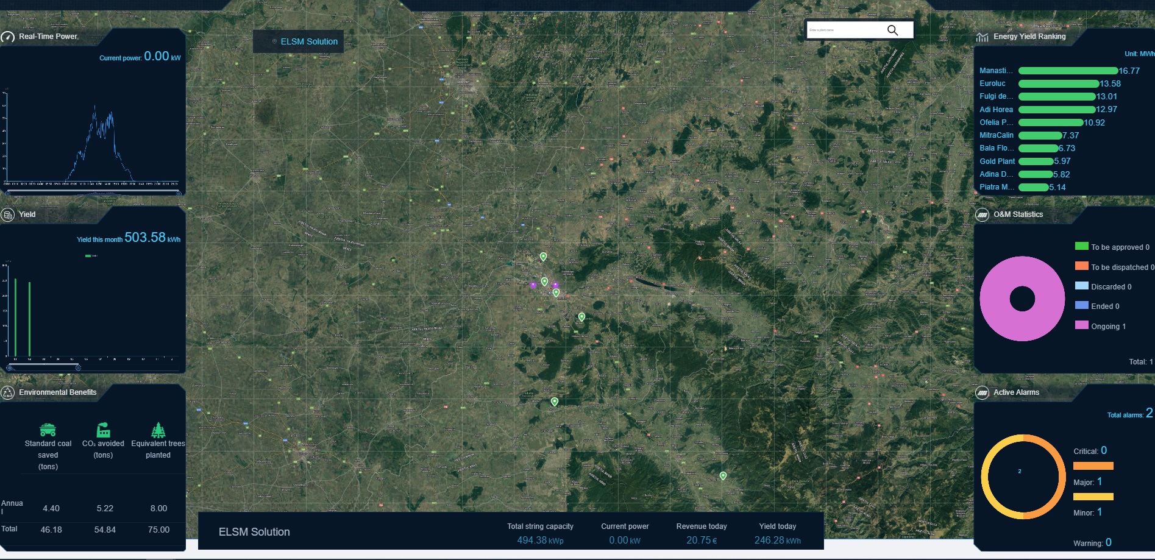Click the Energy Yield Ranking chart icon
The height and width of the screenshot is (560, 1155).
pos(982,37)
